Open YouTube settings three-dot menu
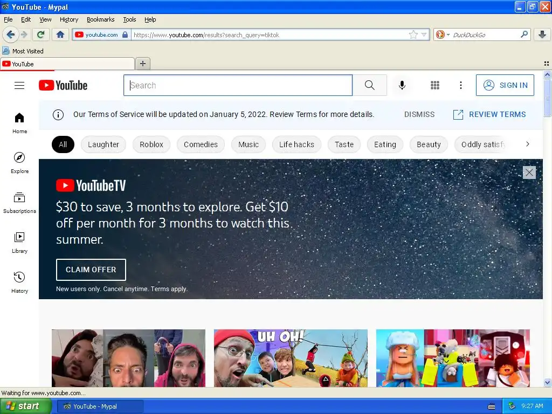The width and height of the screenshot is (552, 414). coord(461,85)
